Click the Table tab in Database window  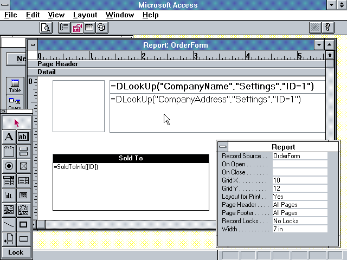(15, 86)
